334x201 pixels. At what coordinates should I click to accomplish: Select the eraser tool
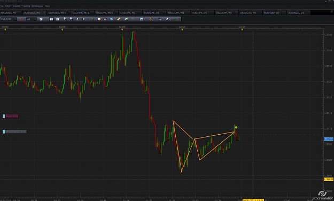(167, 19)
